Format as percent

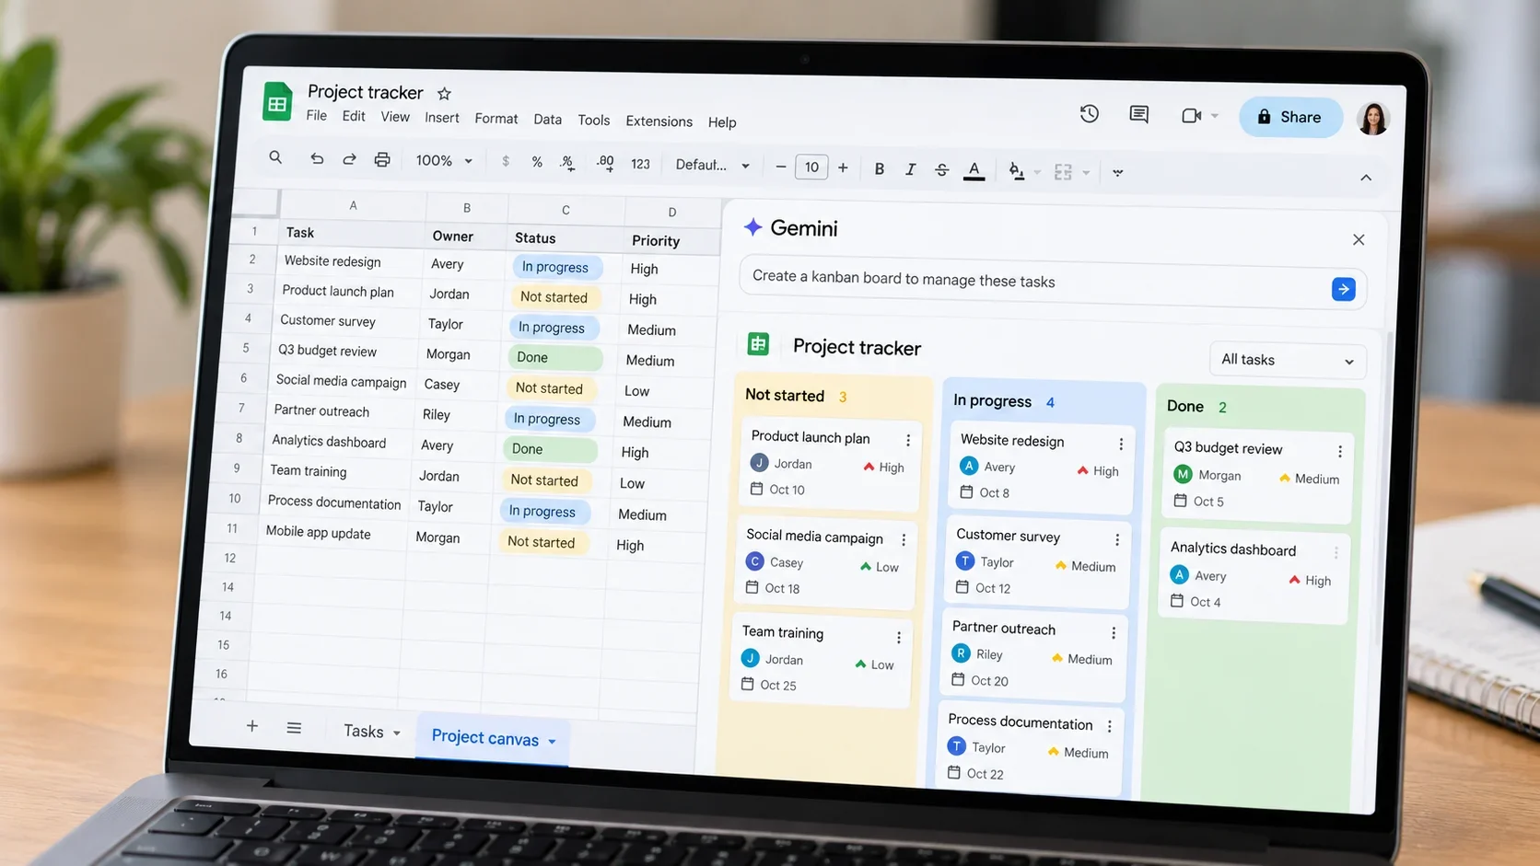coord(537,162)
